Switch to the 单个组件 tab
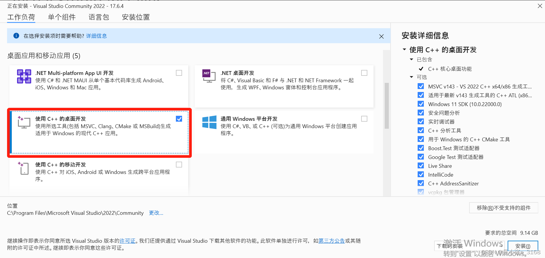 click(62, 17)
